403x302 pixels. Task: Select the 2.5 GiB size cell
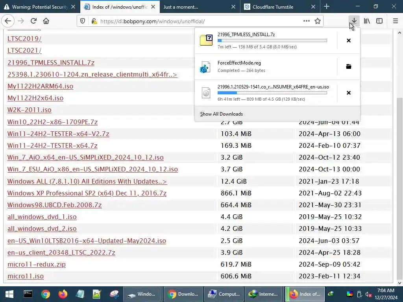(231, 241)
